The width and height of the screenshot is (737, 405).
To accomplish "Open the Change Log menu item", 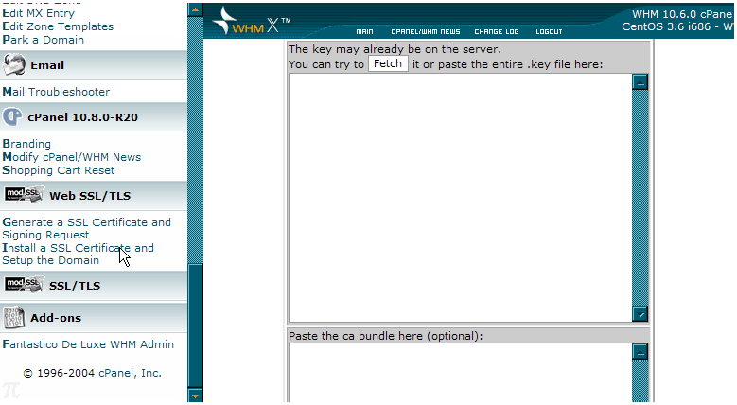I will tap(497, 31).
